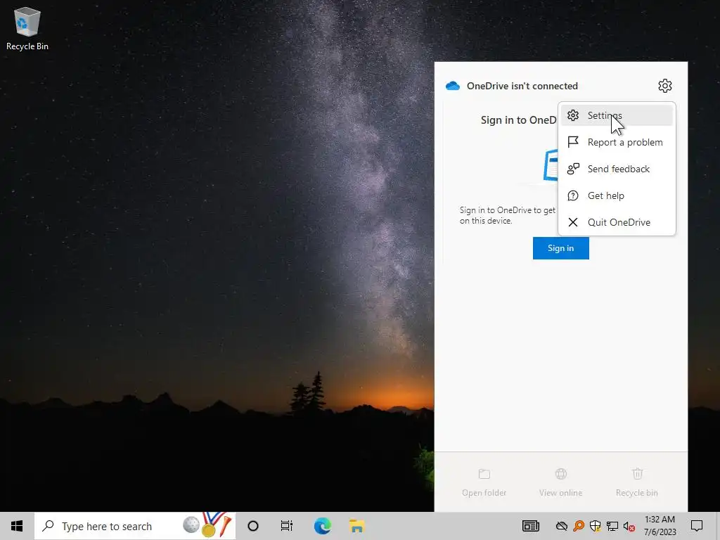Click the taskbar search box

point(135,526)
